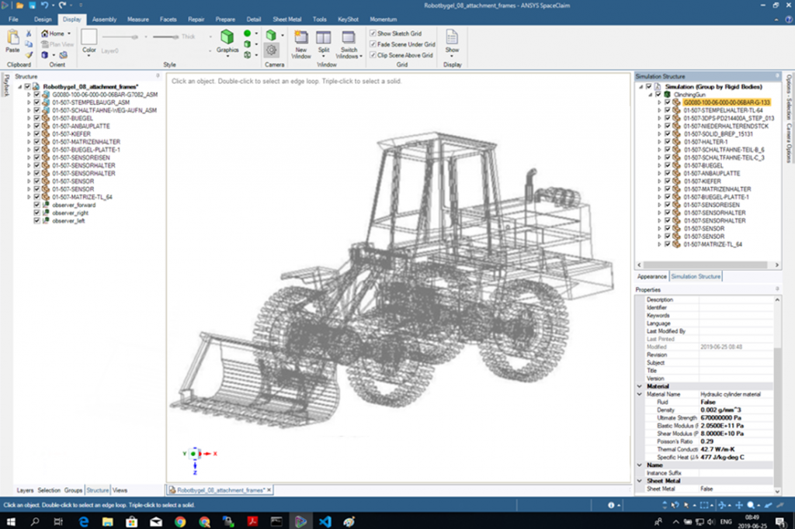This screenshot has height=529, width=795.
Task: Open the Undo dropdown arrow
Action: 53,5
